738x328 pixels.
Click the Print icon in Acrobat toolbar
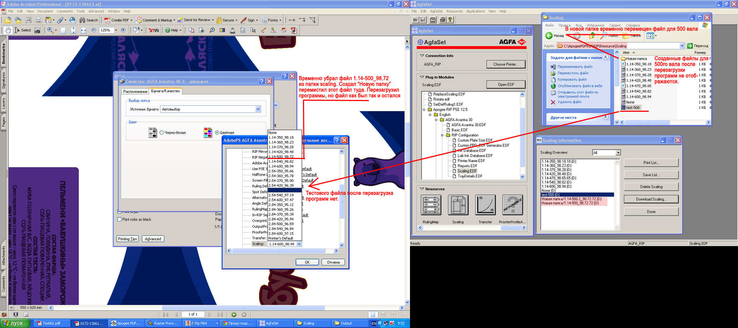[x=38, y=20]
